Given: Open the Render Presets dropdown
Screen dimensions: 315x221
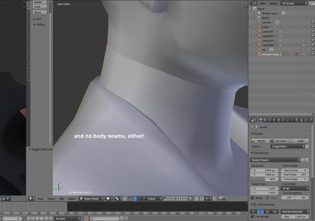Looking at the screenshot, I should (x=275, y=160).
